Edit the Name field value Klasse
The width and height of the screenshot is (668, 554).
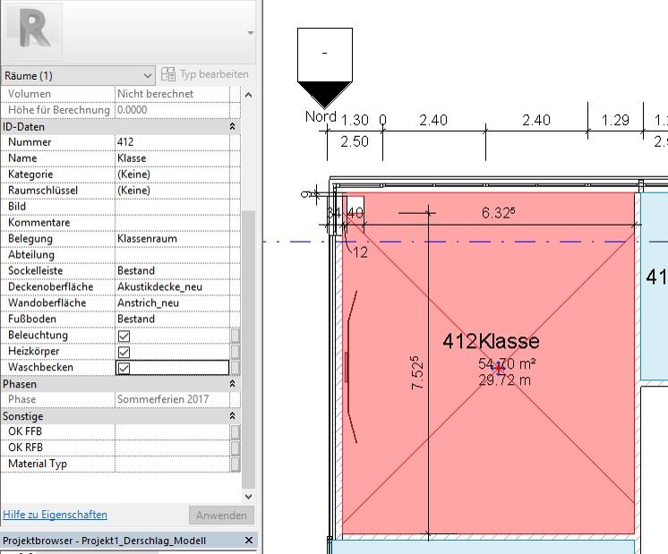(x=172, y=158)
